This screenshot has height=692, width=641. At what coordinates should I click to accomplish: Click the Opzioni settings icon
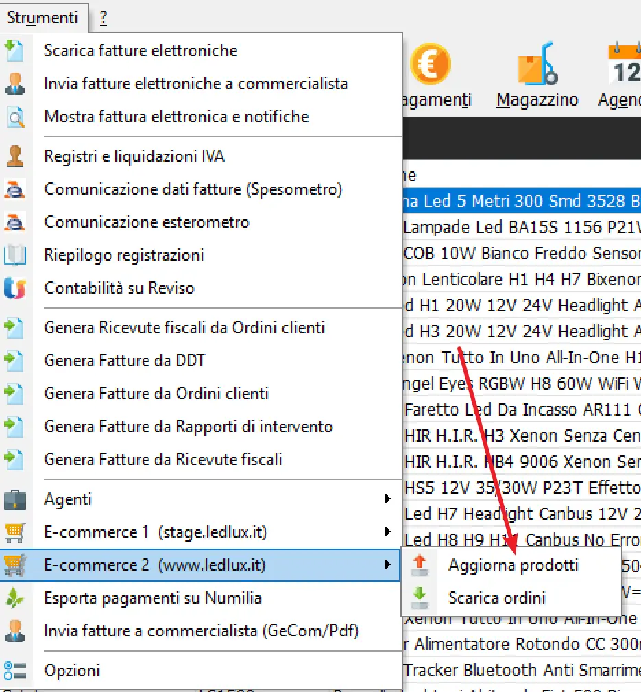pyautogui.click(x=14, y=670)
